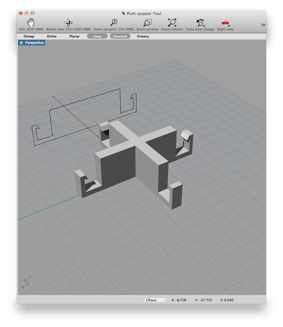Enable Ortho mode

[52, 36]
